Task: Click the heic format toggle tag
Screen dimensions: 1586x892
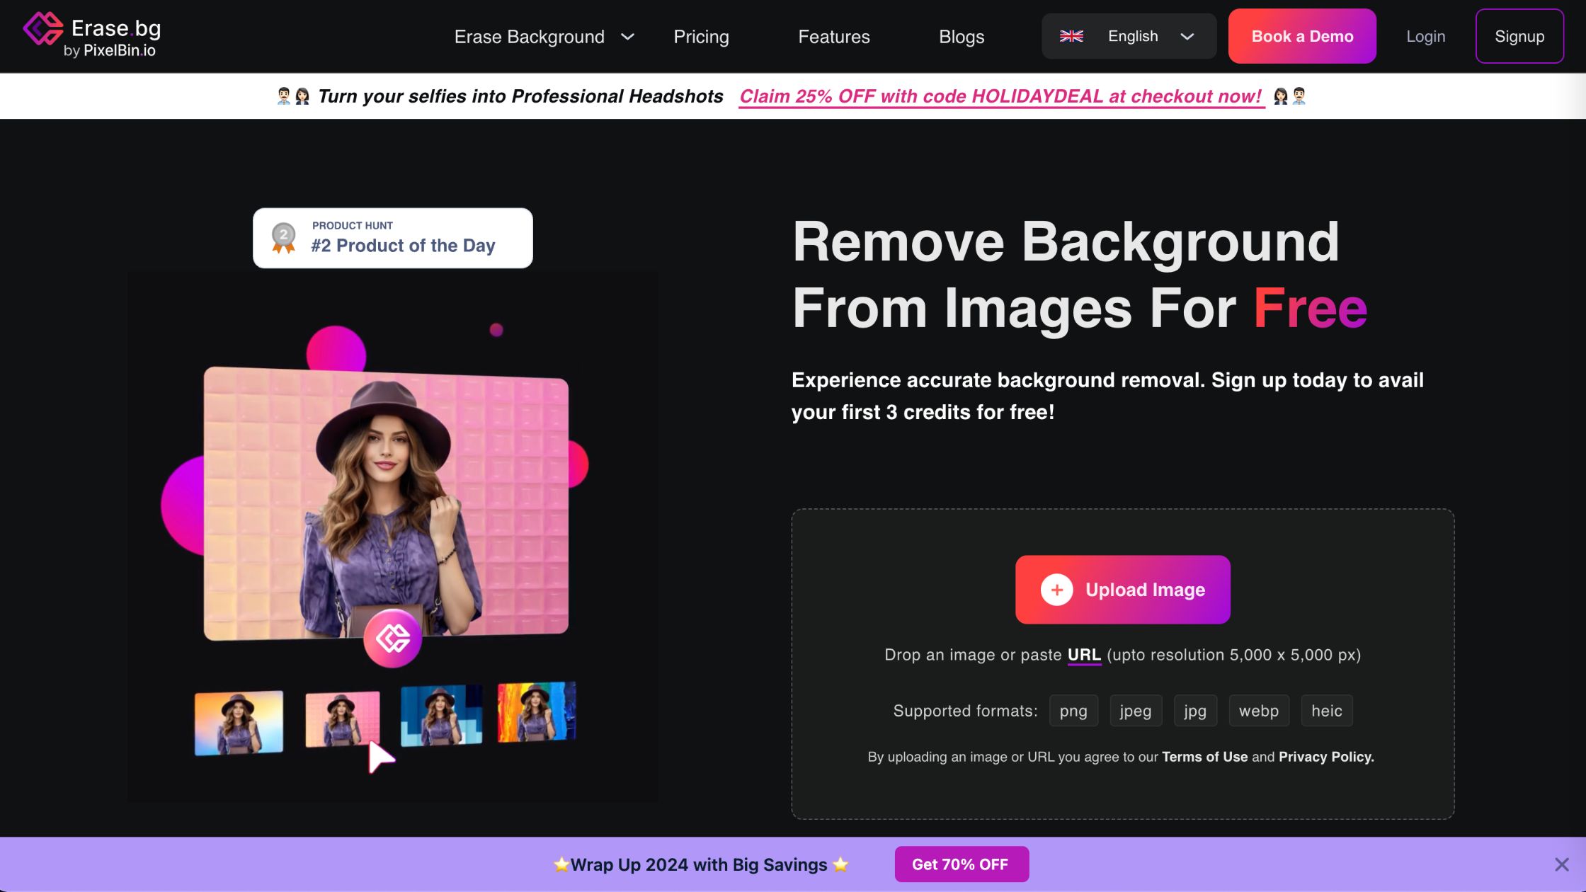Action: [x=1325, y=710]
